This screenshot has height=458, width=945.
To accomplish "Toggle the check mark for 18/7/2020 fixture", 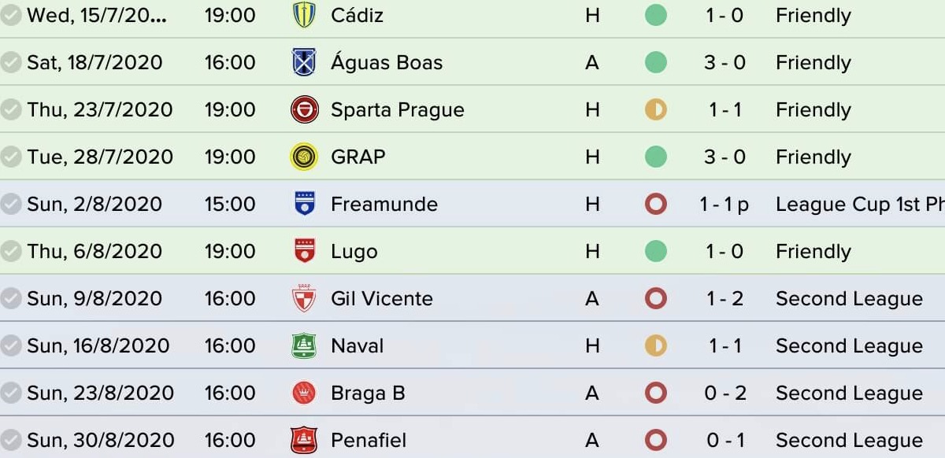I will [11, 63].
